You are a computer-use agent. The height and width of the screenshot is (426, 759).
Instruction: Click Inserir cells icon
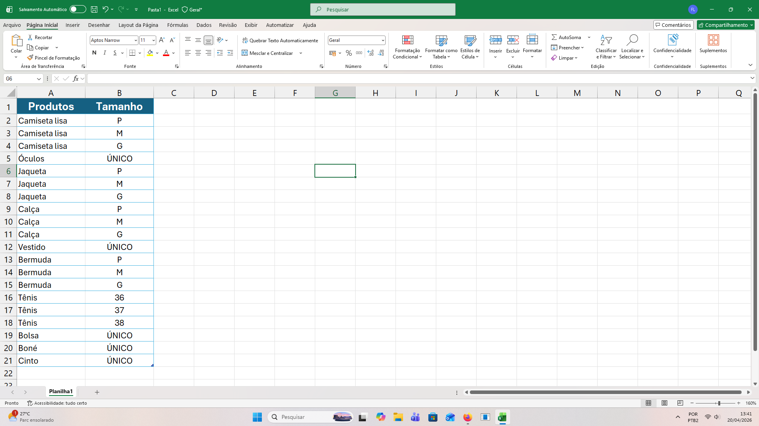pos(495,40)
